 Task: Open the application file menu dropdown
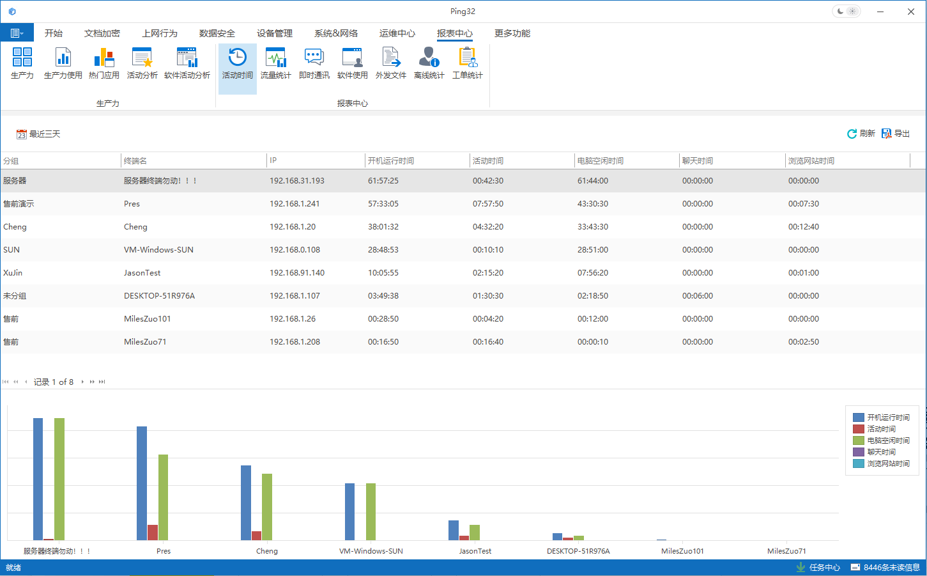point(17,33)
